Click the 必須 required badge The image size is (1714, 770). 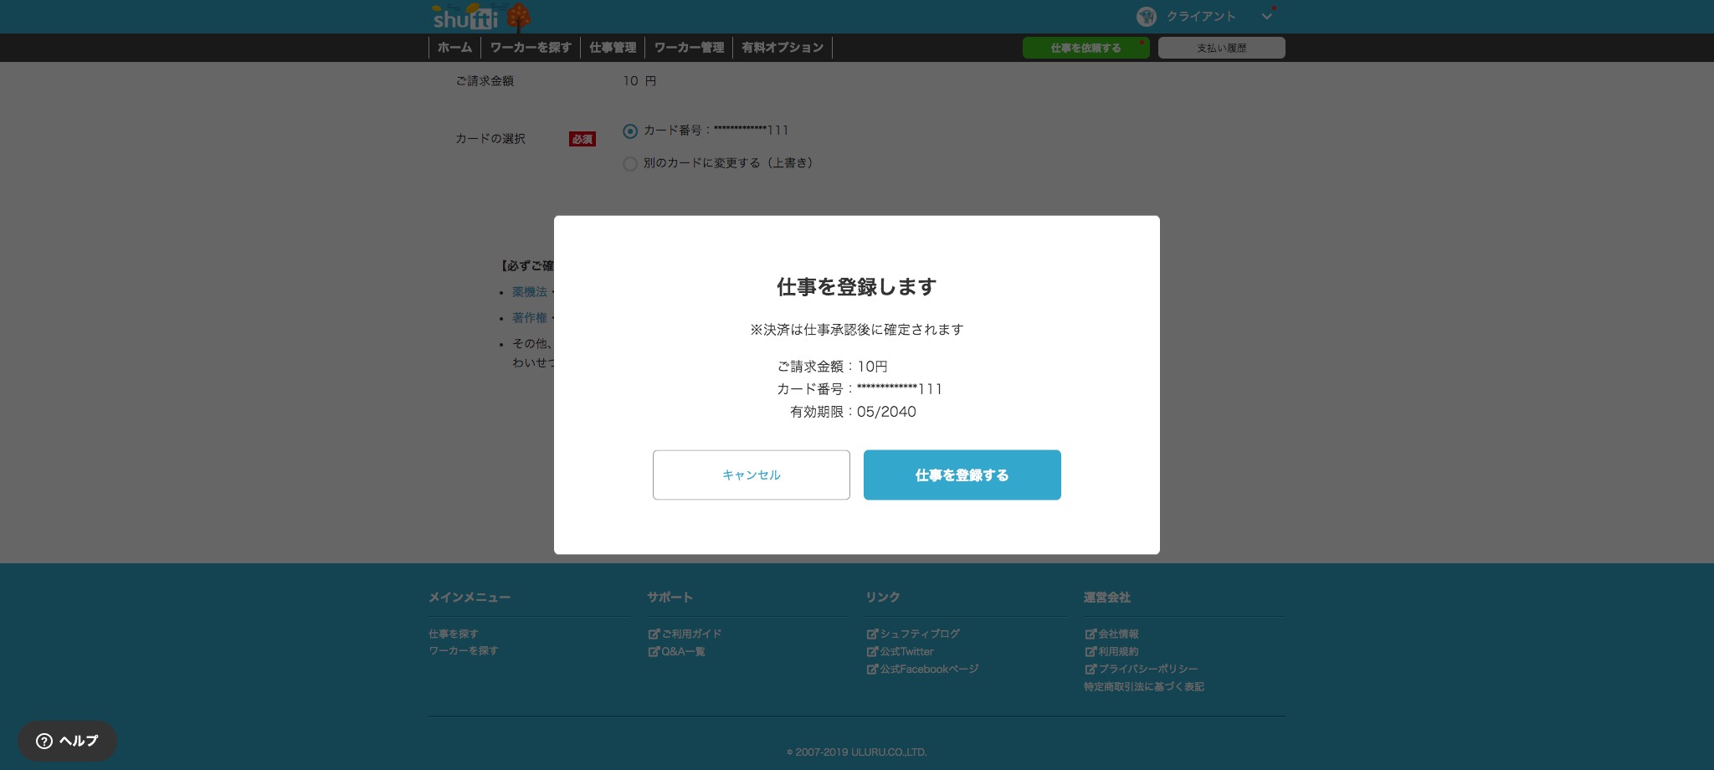[582, 139]
